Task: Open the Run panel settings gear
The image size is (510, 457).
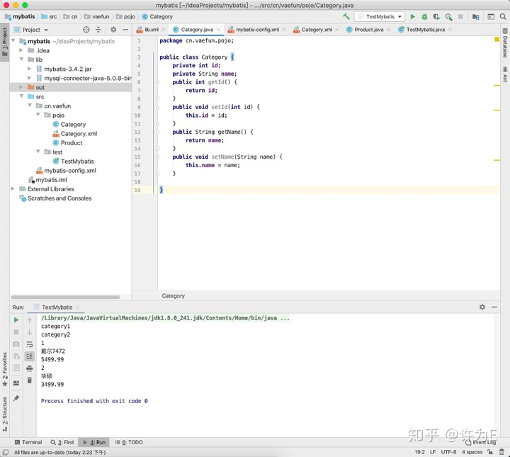Action: tap(482, 307)
